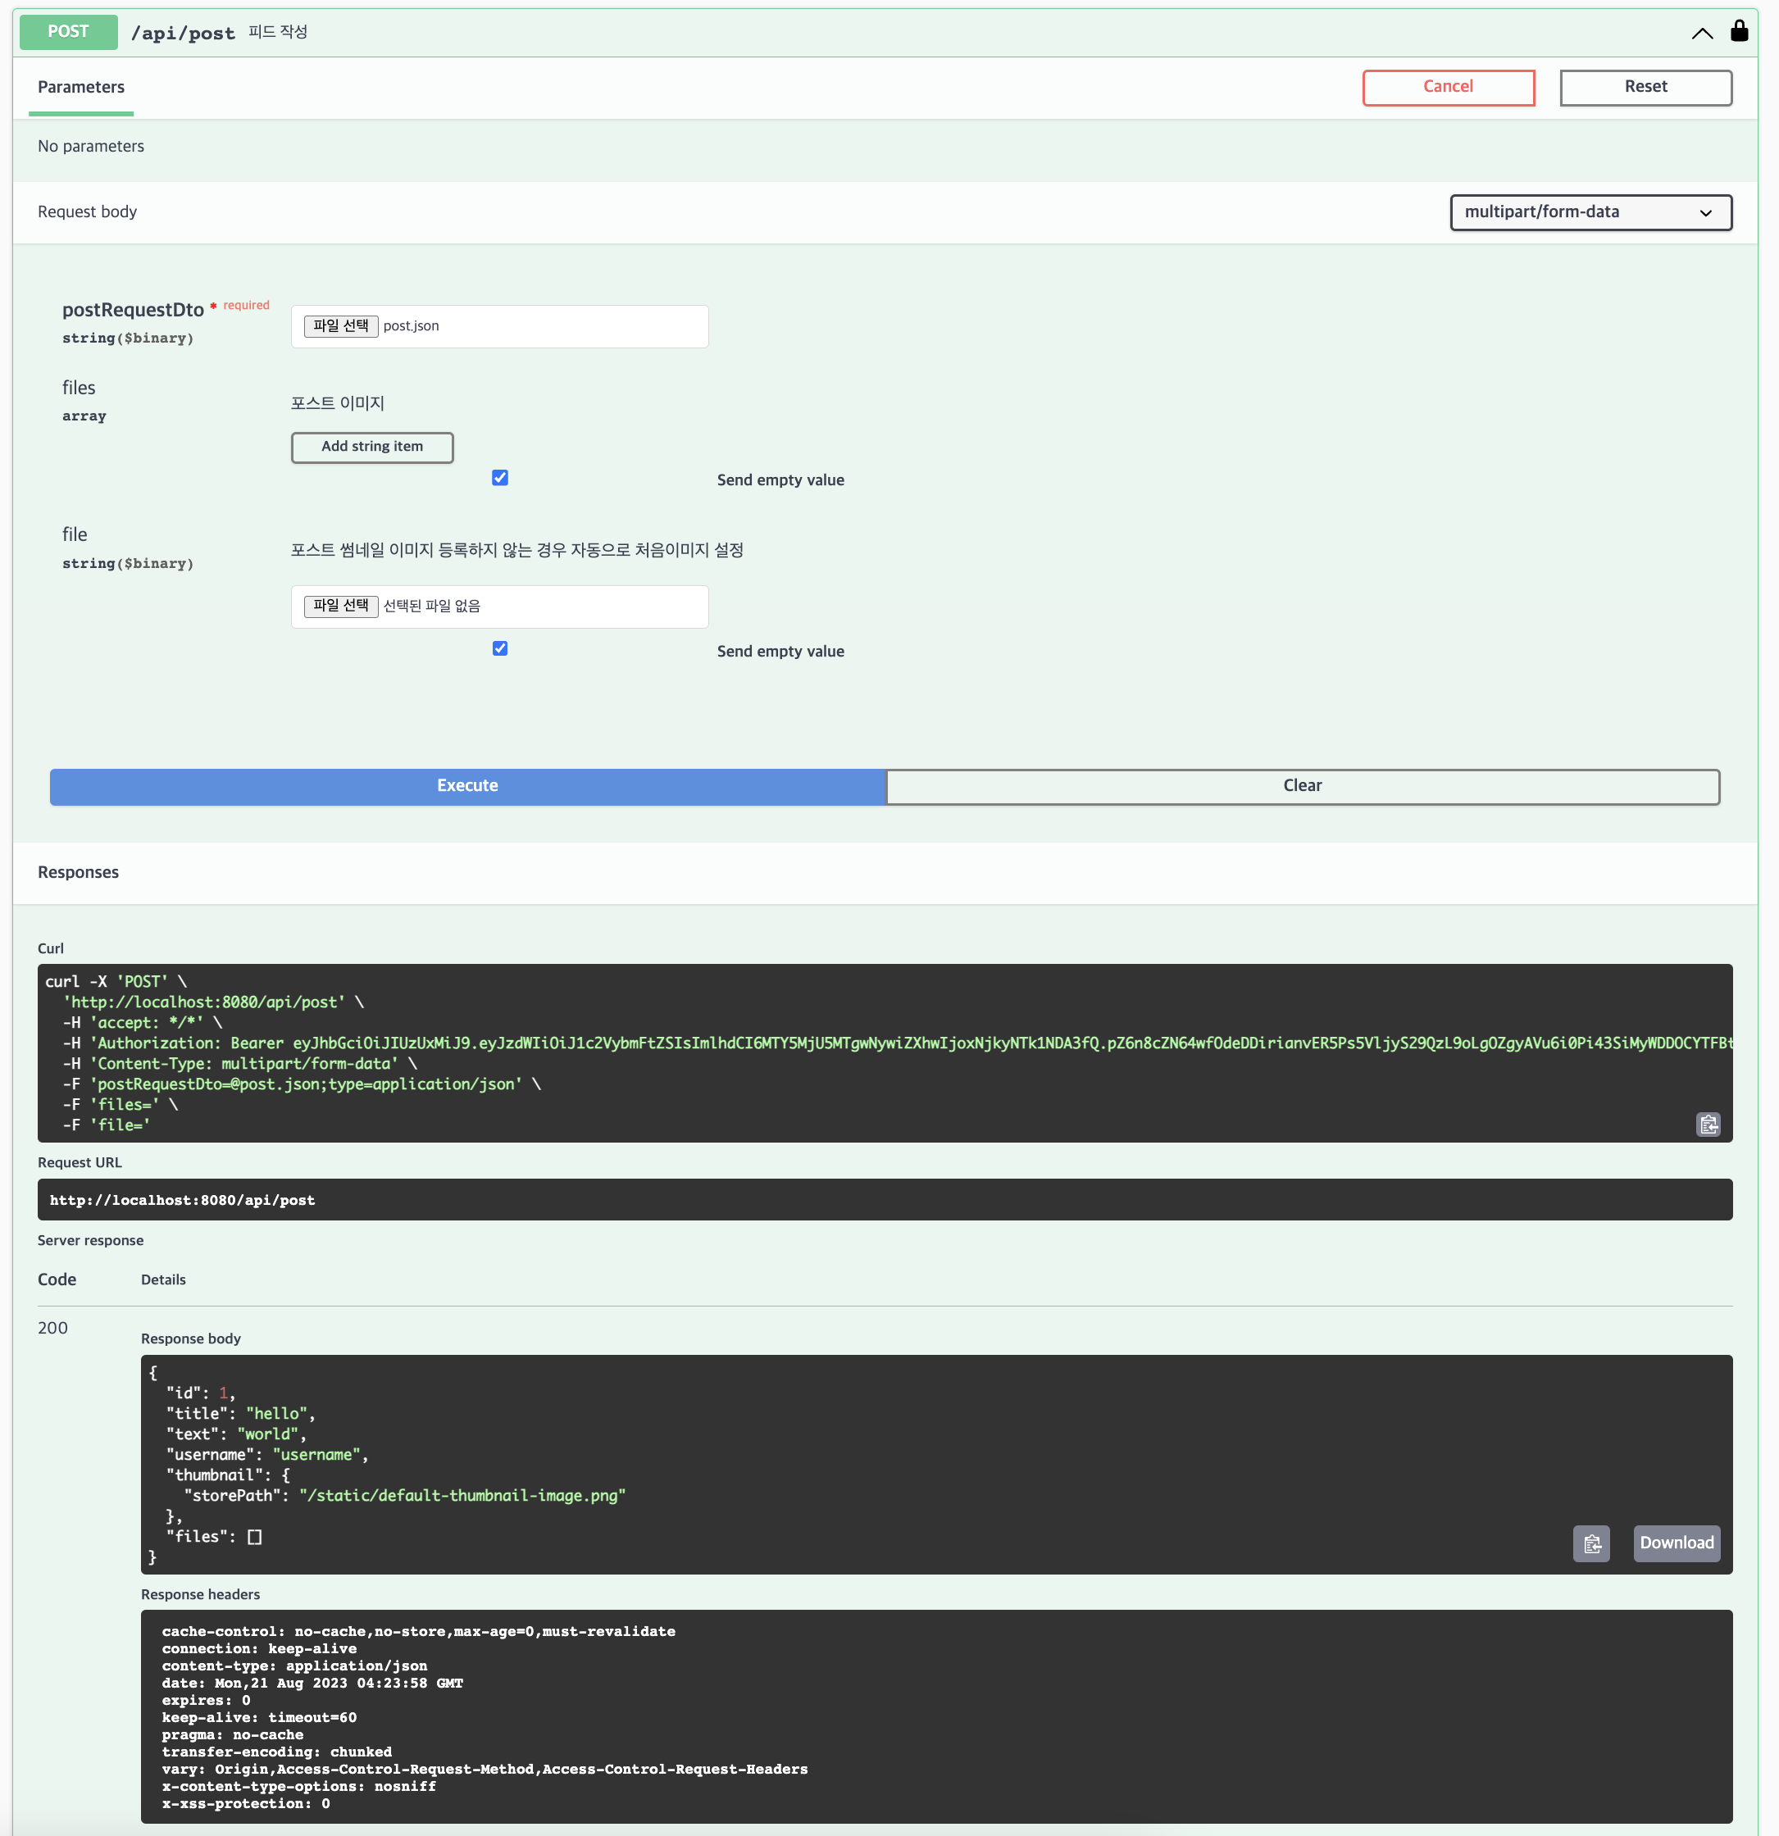Open the multipart/form-data content type dropdown

[x=1590, y=211]
